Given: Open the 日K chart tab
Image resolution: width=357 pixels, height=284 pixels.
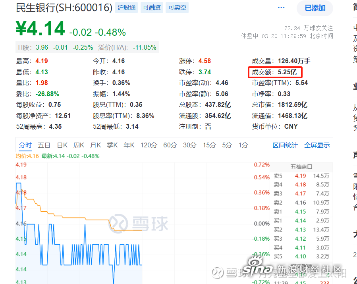Looking at the screenshot, I should click(62, 145).
